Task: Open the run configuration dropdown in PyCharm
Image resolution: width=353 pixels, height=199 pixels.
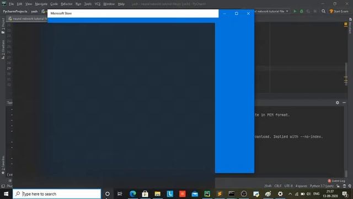Action: click(x=271, y=11)
